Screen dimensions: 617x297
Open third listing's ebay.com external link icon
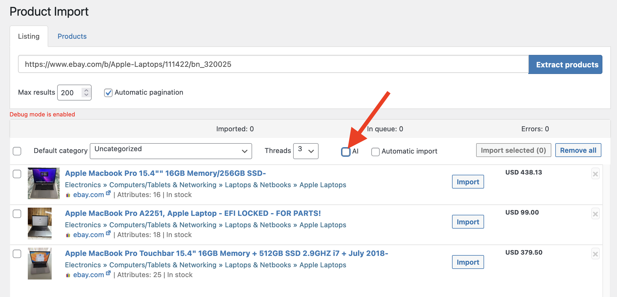click(x=108, y=273)
